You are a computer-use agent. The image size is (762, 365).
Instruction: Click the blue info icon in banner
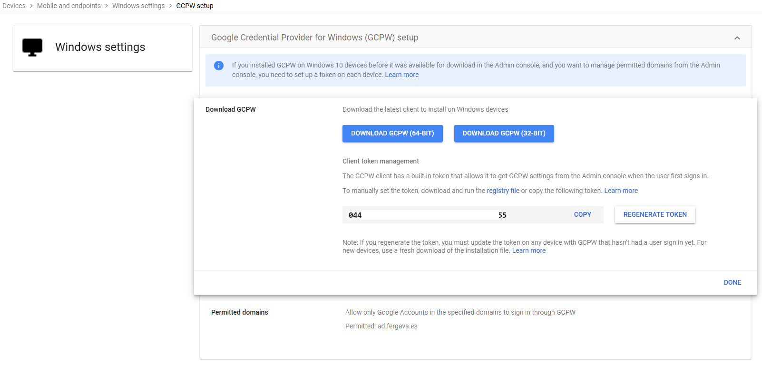pyautogui.click(x=219, y=66)
